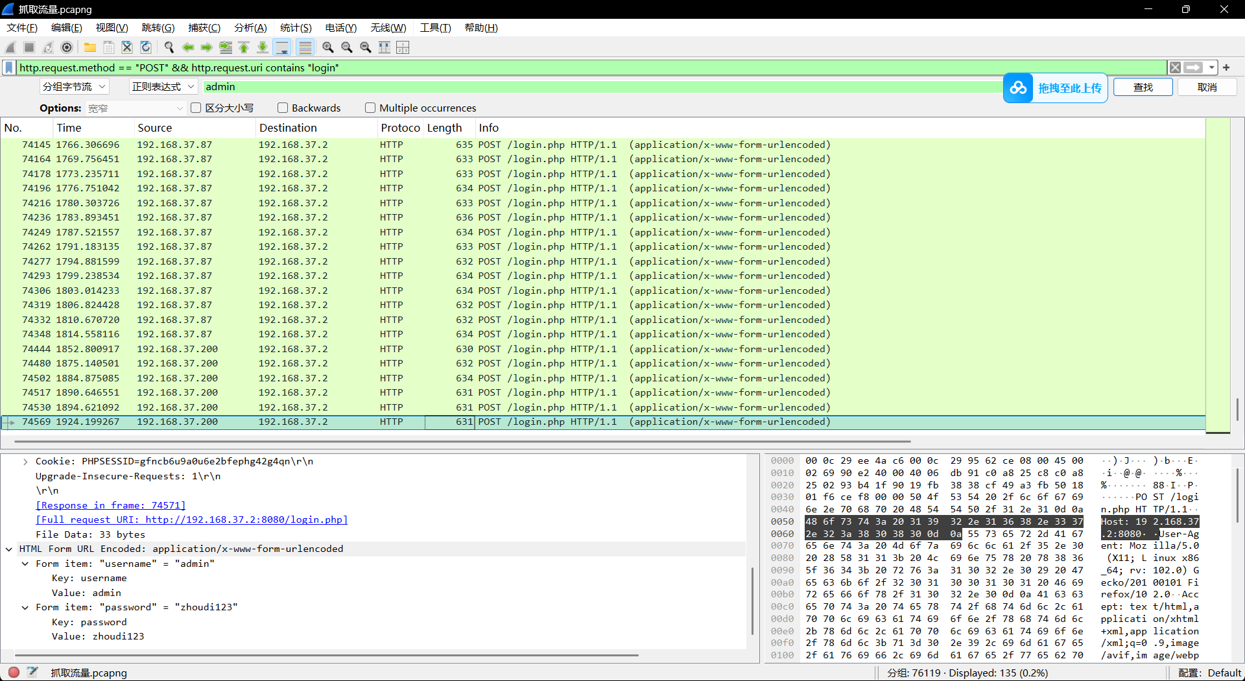Click the cloud drag-to-upload icon
The width and height of the screenshot is (1245, 681).
point(1018,88)
